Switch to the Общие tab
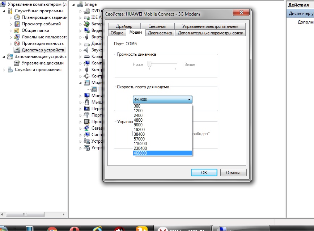Image resolution: width=314 pixels, height=231 pixels. point(117,33)
